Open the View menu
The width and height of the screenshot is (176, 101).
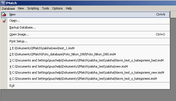coord(21,8)
